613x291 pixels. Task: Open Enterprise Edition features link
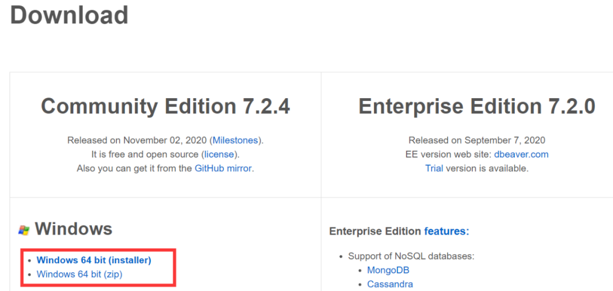[446, 231]
